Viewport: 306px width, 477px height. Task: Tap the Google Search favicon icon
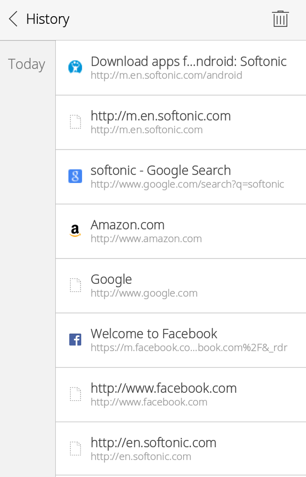tap(75, 176)
